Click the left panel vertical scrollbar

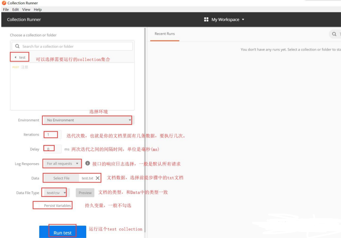145,130
